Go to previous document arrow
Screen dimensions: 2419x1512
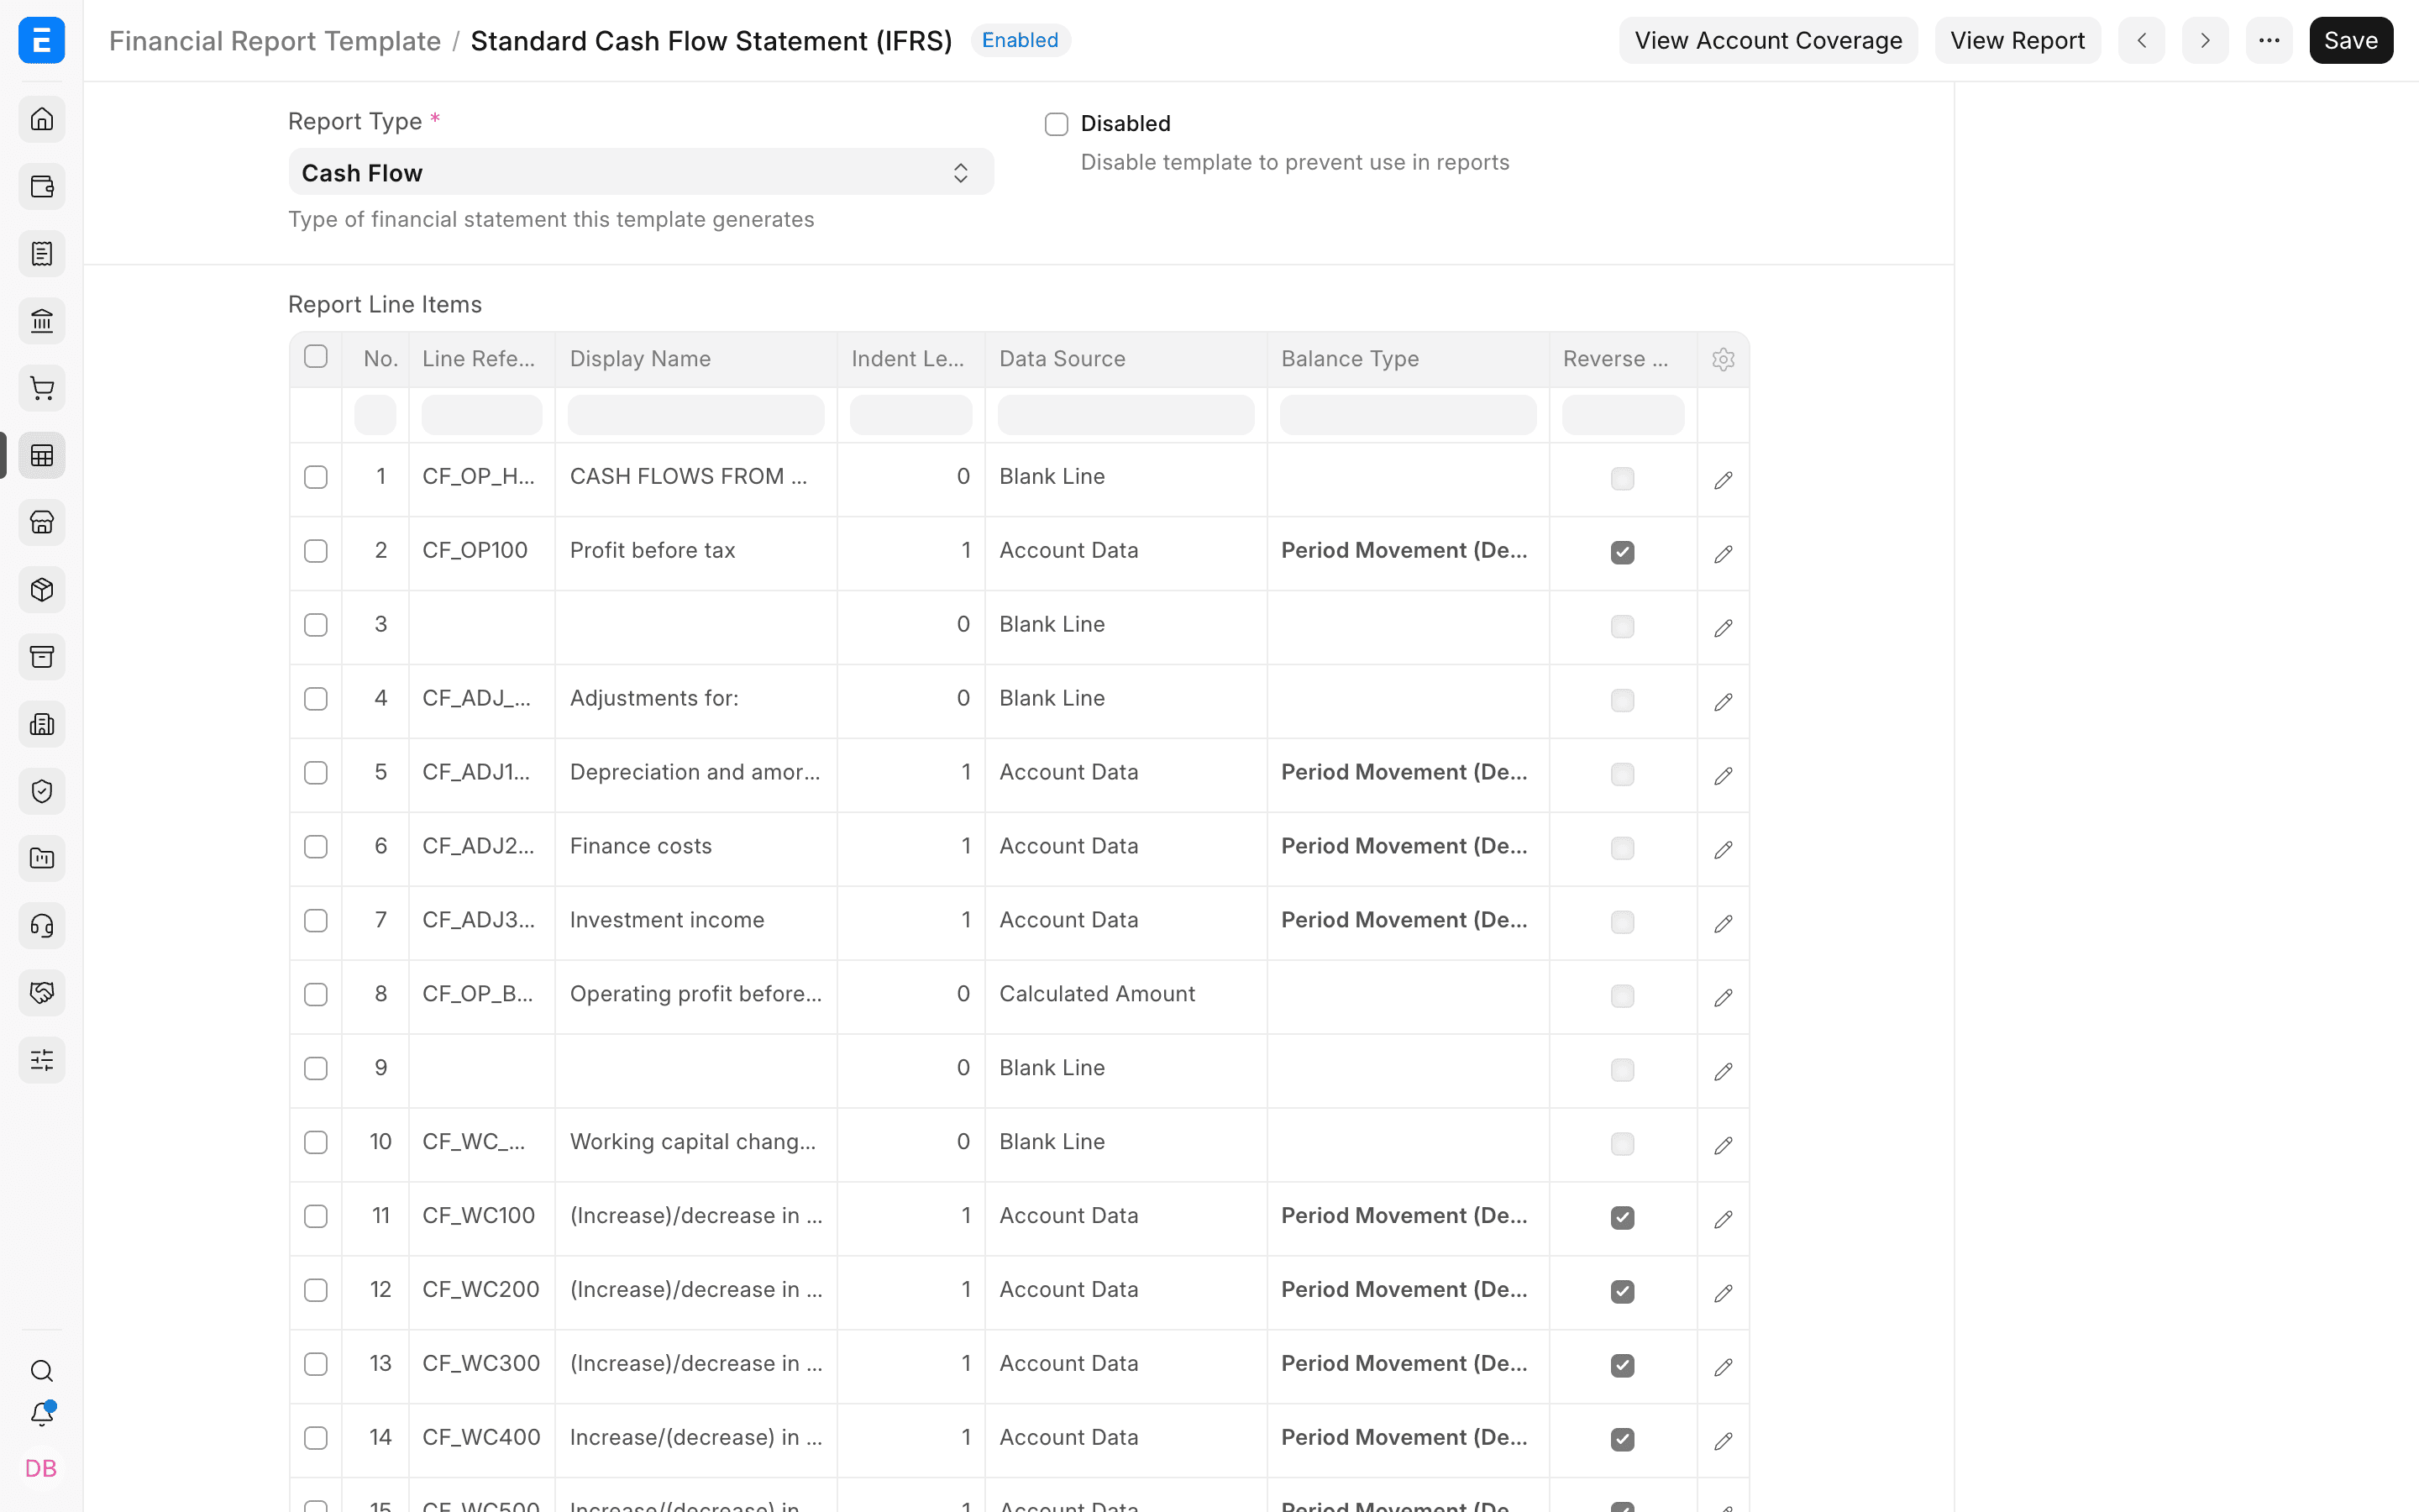coord(2141,40)
